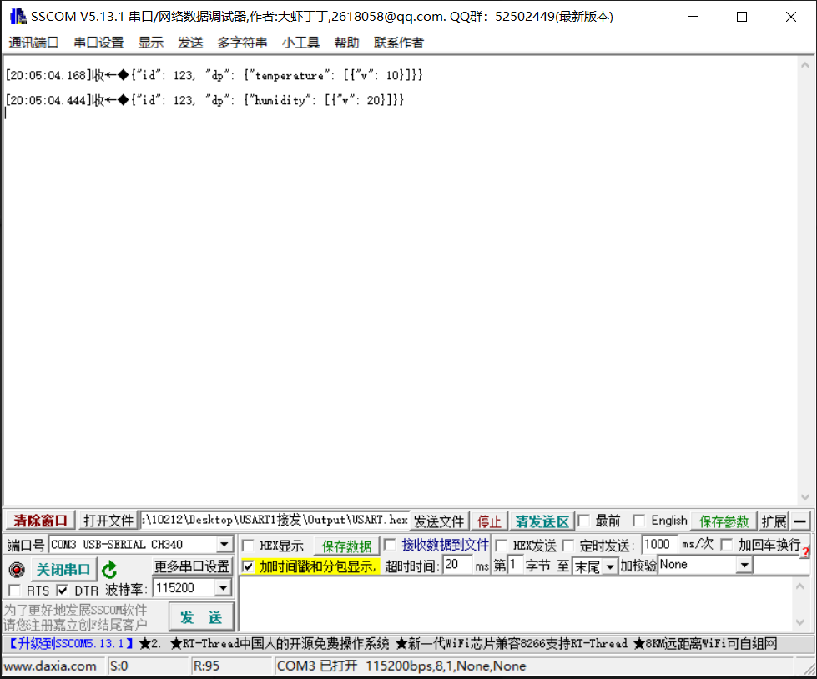Open the 加校验 checksum dropdown
The height and width of the screenshot is (679, 817).
[744, 565]
